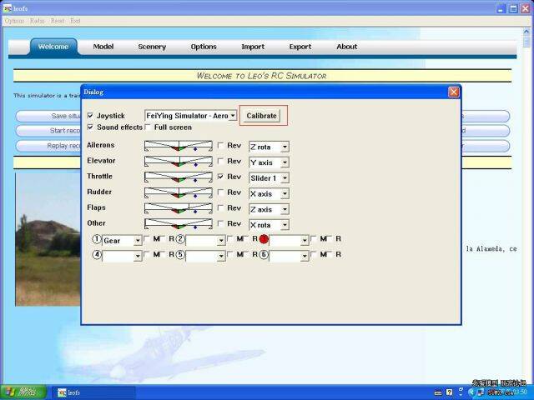Click the question mark help tray icon

(x=449, y=392)
